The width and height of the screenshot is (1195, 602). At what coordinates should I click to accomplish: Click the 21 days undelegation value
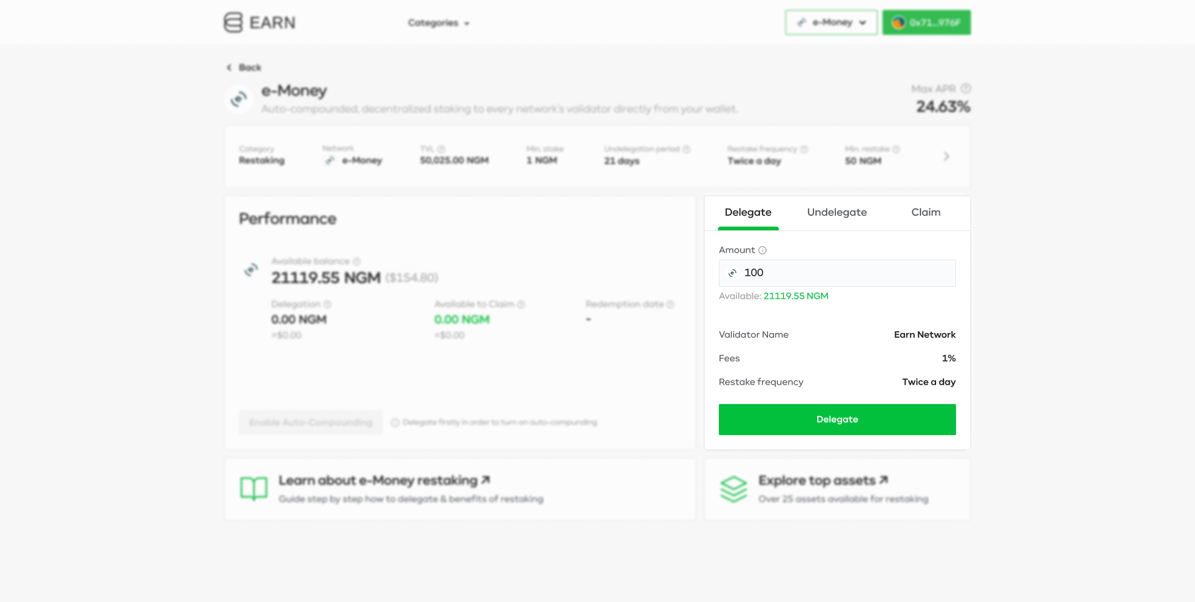(622, 161)
